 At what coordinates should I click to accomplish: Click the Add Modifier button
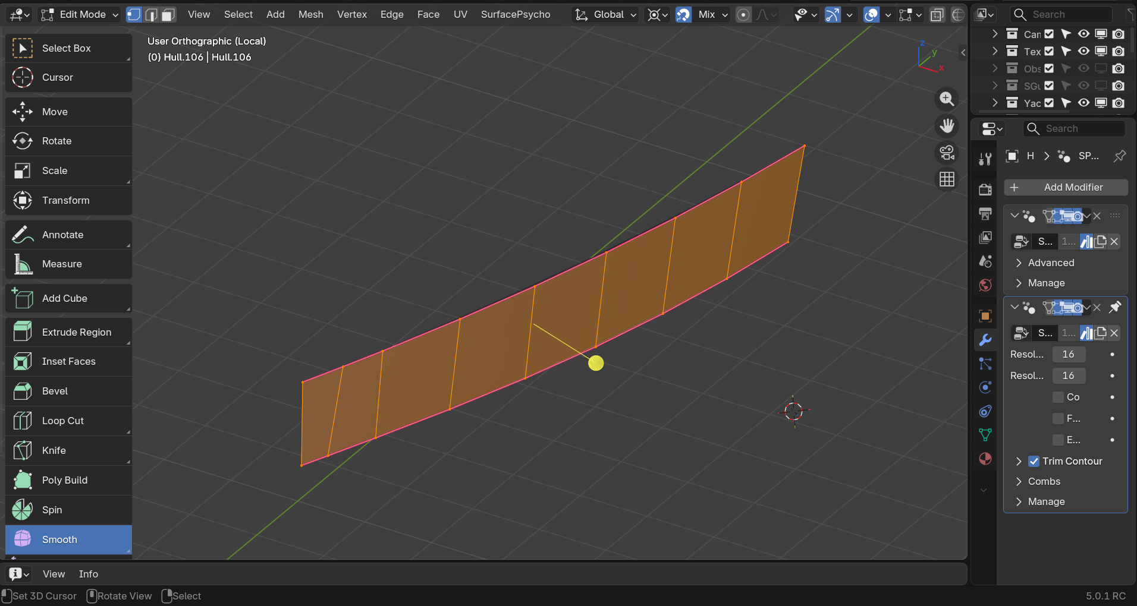(x=1066, y=187)
